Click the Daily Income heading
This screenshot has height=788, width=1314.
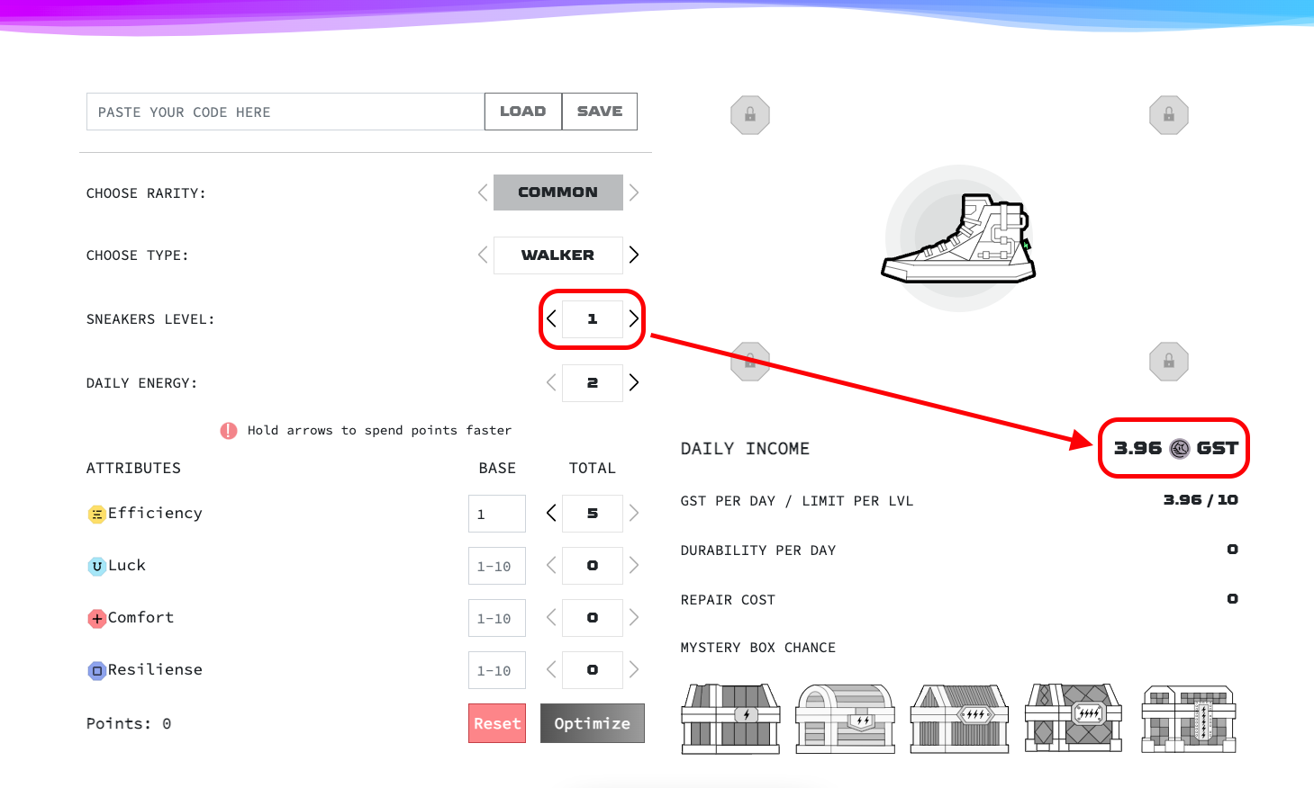pyautogui.click(x=745, y=449)
